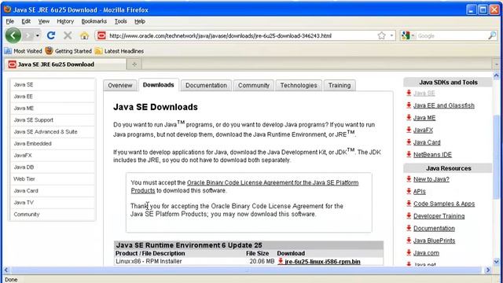The image size is (503, 283).
Task: Download jre-6u25-linux-i586-rpm.bin file
Action: 322,262
